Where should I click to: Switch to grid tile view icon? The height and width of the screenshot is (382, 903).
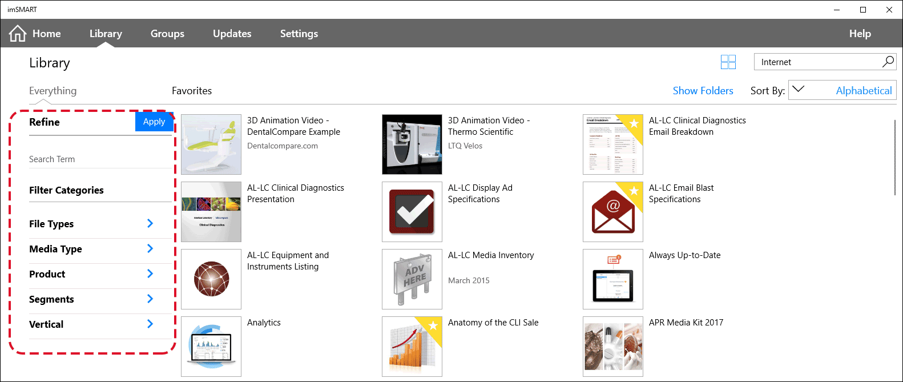pos(728,62)
